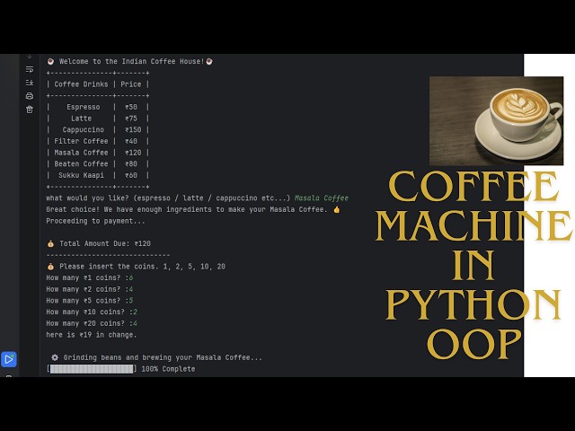Click the How many ₹10 coins line
This screenshot has width=575, height=431.
[92, 312]
